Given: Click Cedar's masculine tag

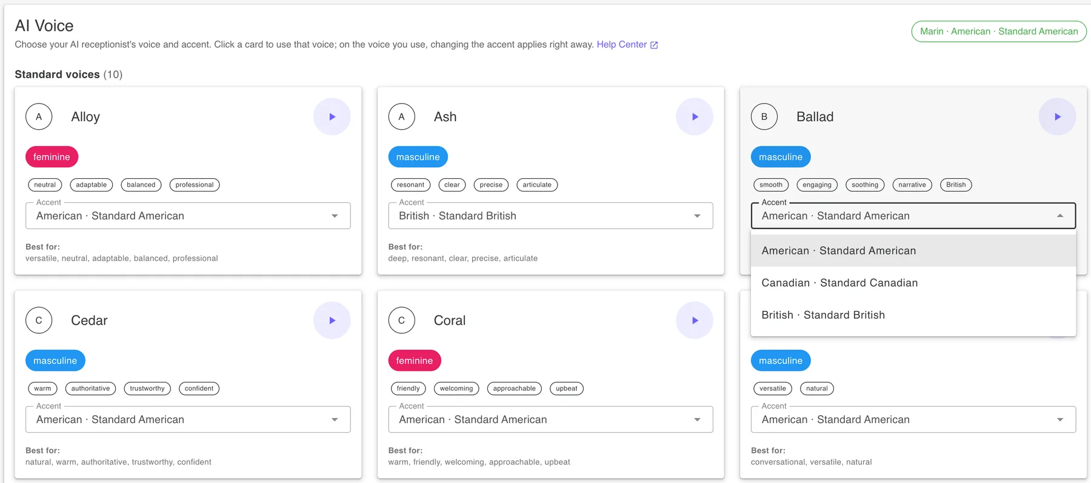Looking at the screenshot, I should [x=55, y=361].
